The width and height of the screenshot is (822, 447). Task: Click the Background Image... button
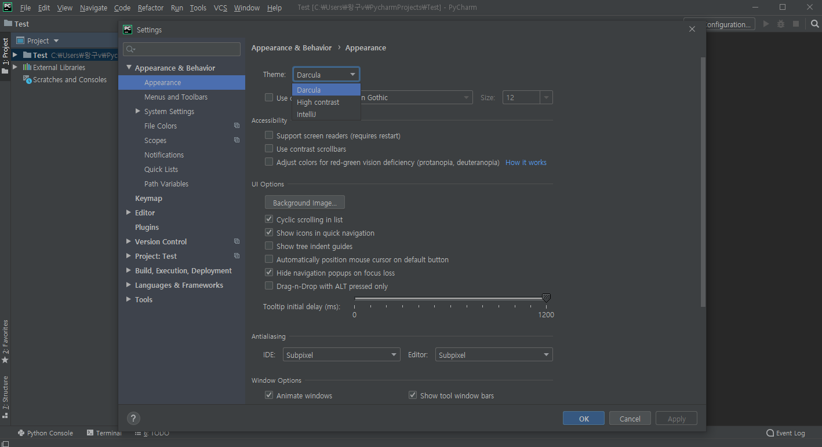coord(305,203)
